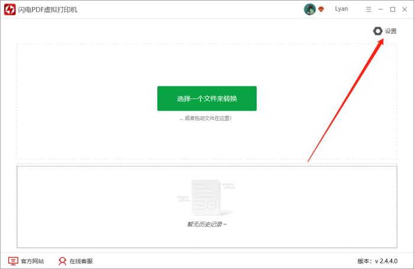Click the 在线客服 person icon
The image size is (414, 269).
(62, 261)
